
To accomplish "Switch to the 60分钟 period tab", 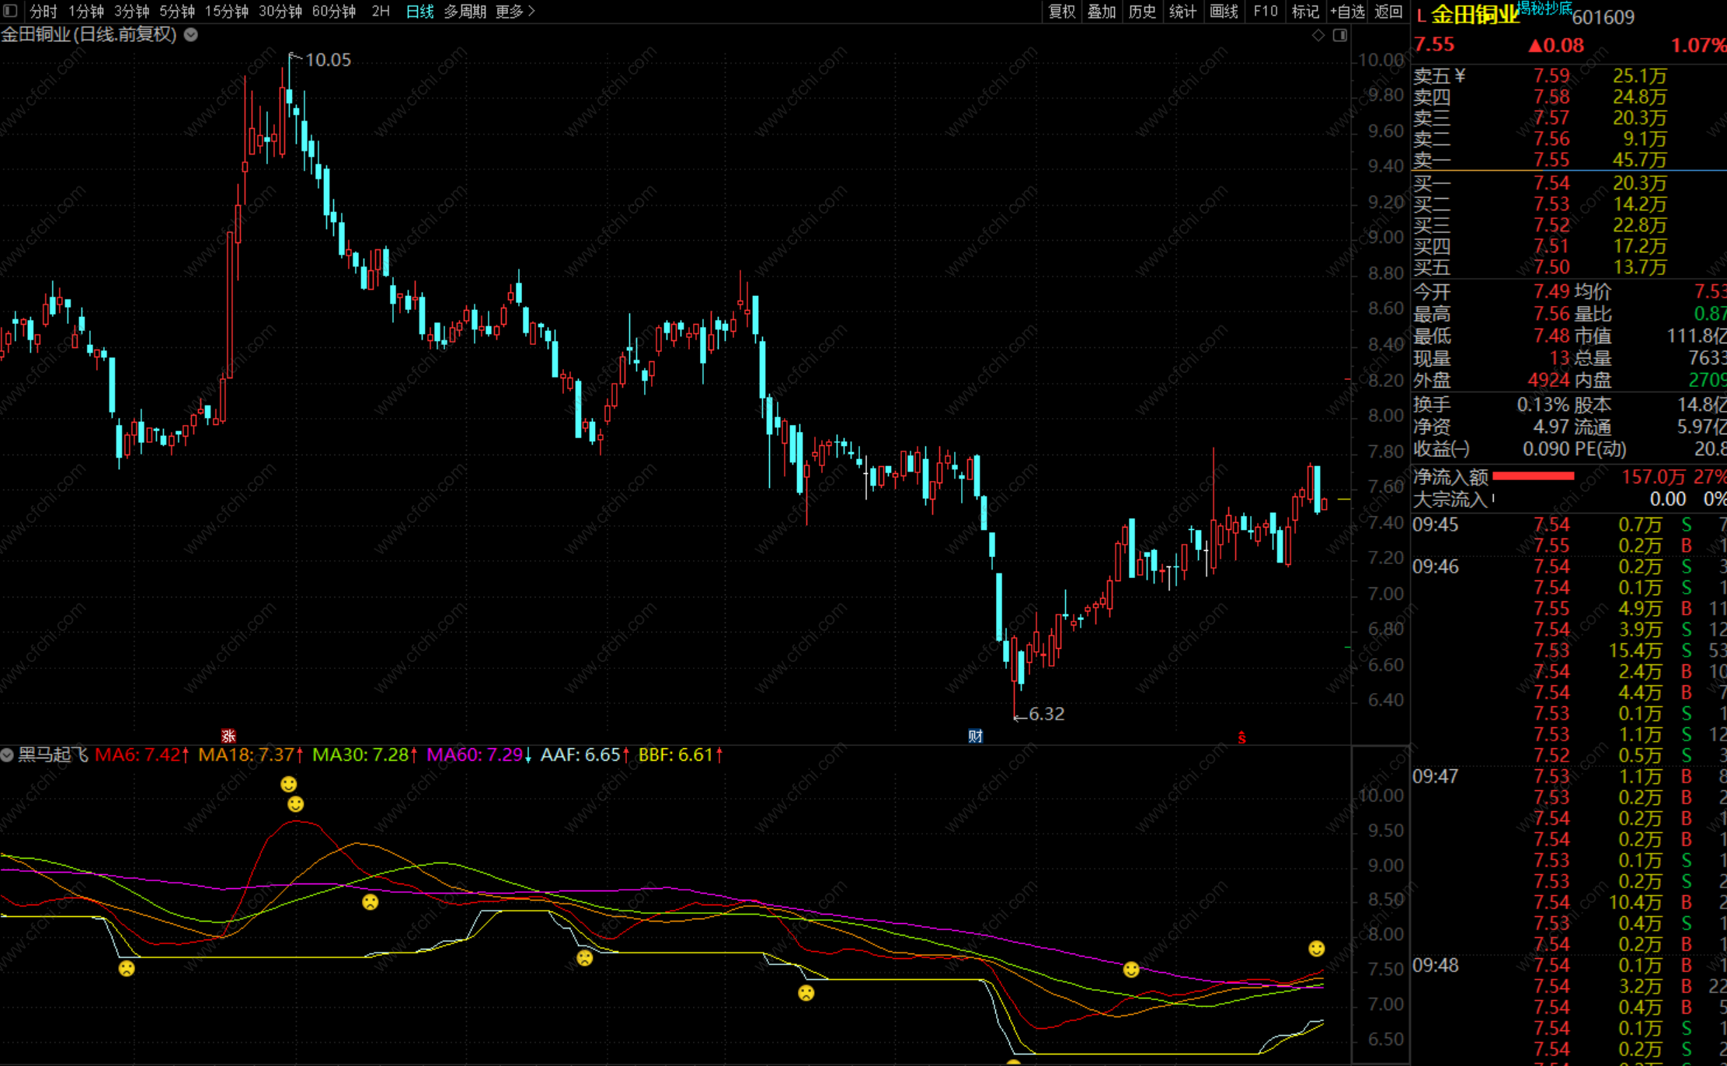I will coord(334,11).
